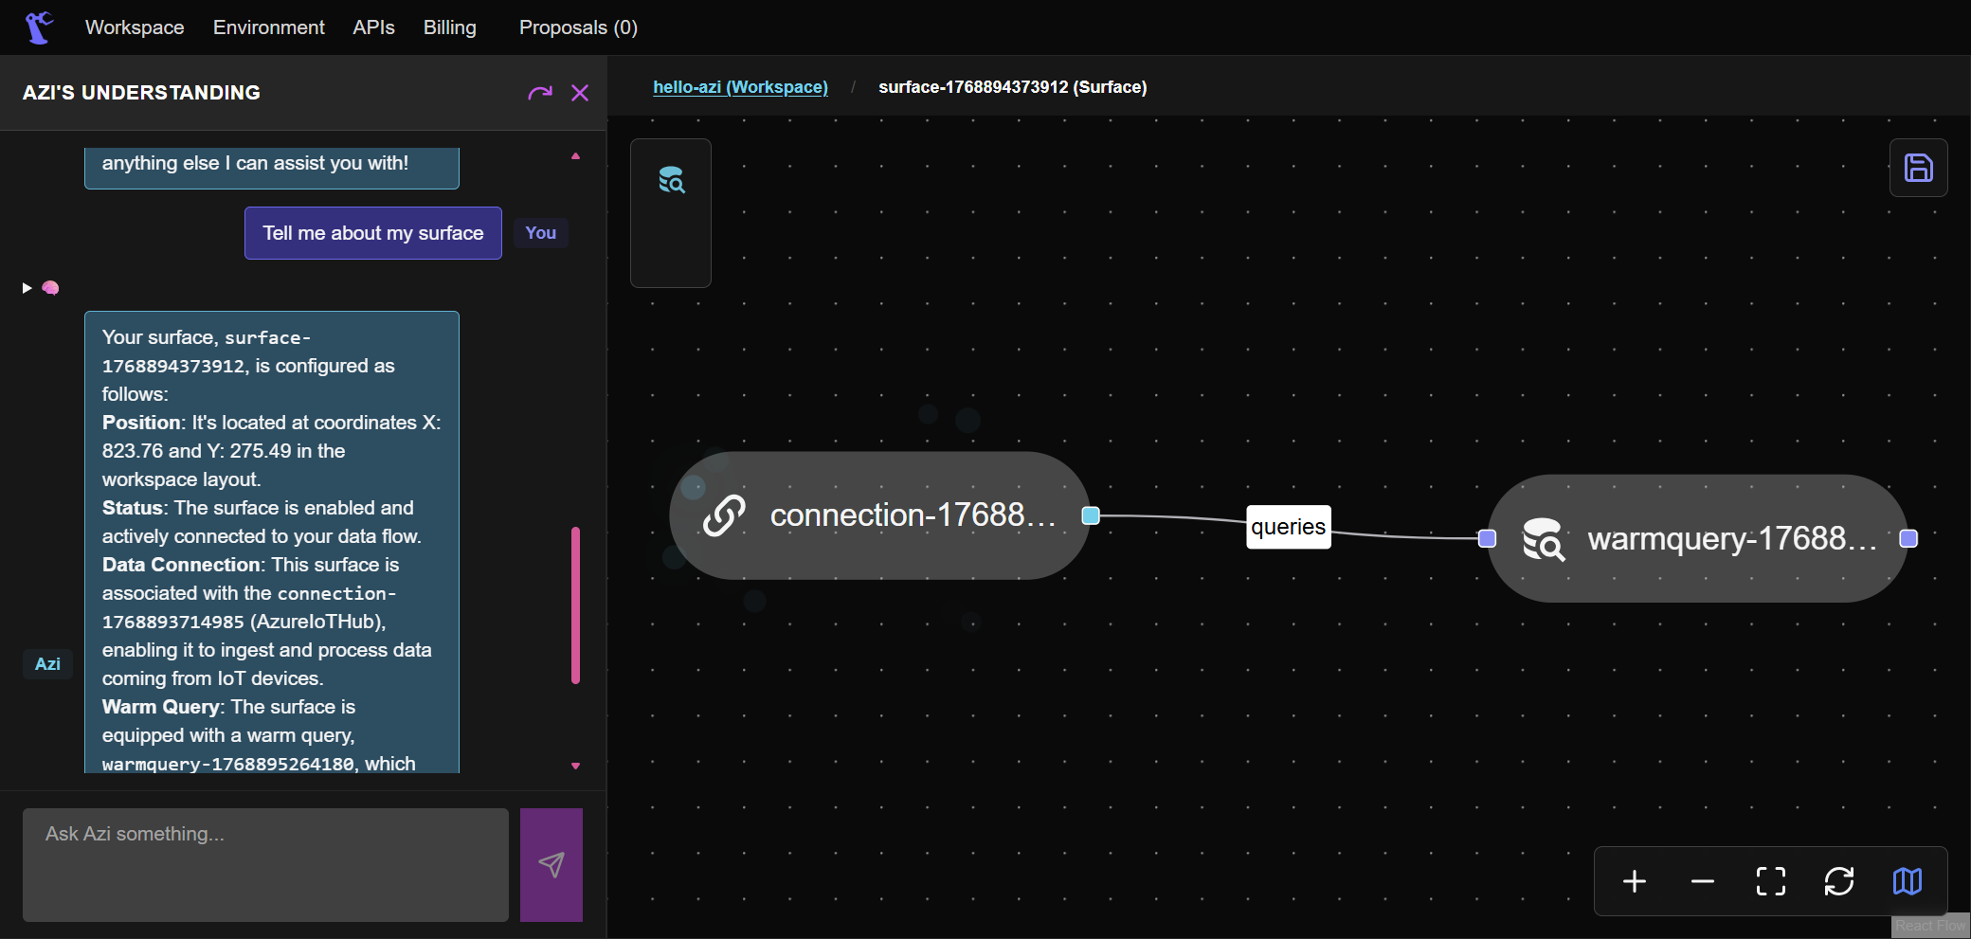Viewport: 1971px width, 939px height.
Task: Open the Billing menu
Action: [x=450, y=27]
